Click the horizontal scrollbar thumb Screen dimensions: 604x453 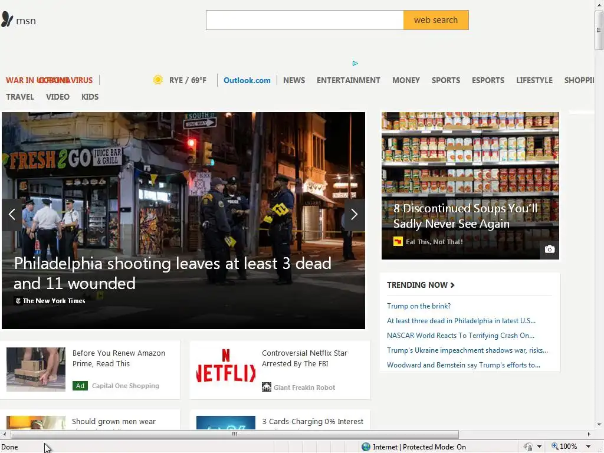click(x=235, y=434)
